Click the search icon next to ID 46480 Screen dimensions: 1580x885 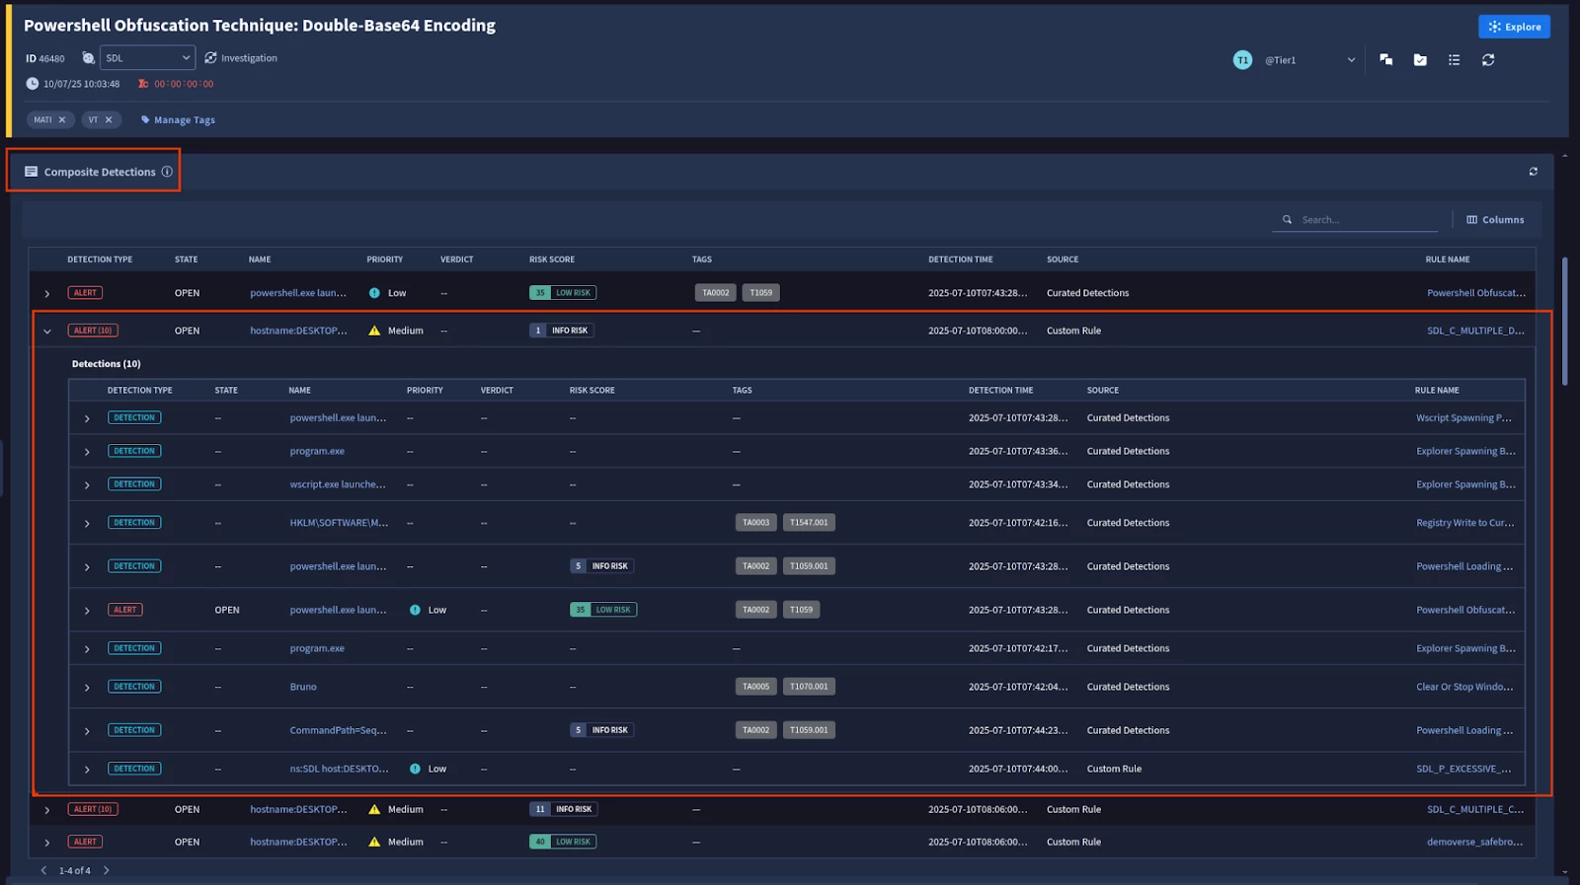pos(88,58)
